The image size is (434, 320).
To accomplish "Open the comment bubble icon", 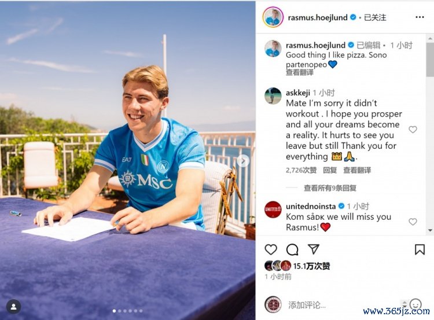I will click(x=292, y=249).
